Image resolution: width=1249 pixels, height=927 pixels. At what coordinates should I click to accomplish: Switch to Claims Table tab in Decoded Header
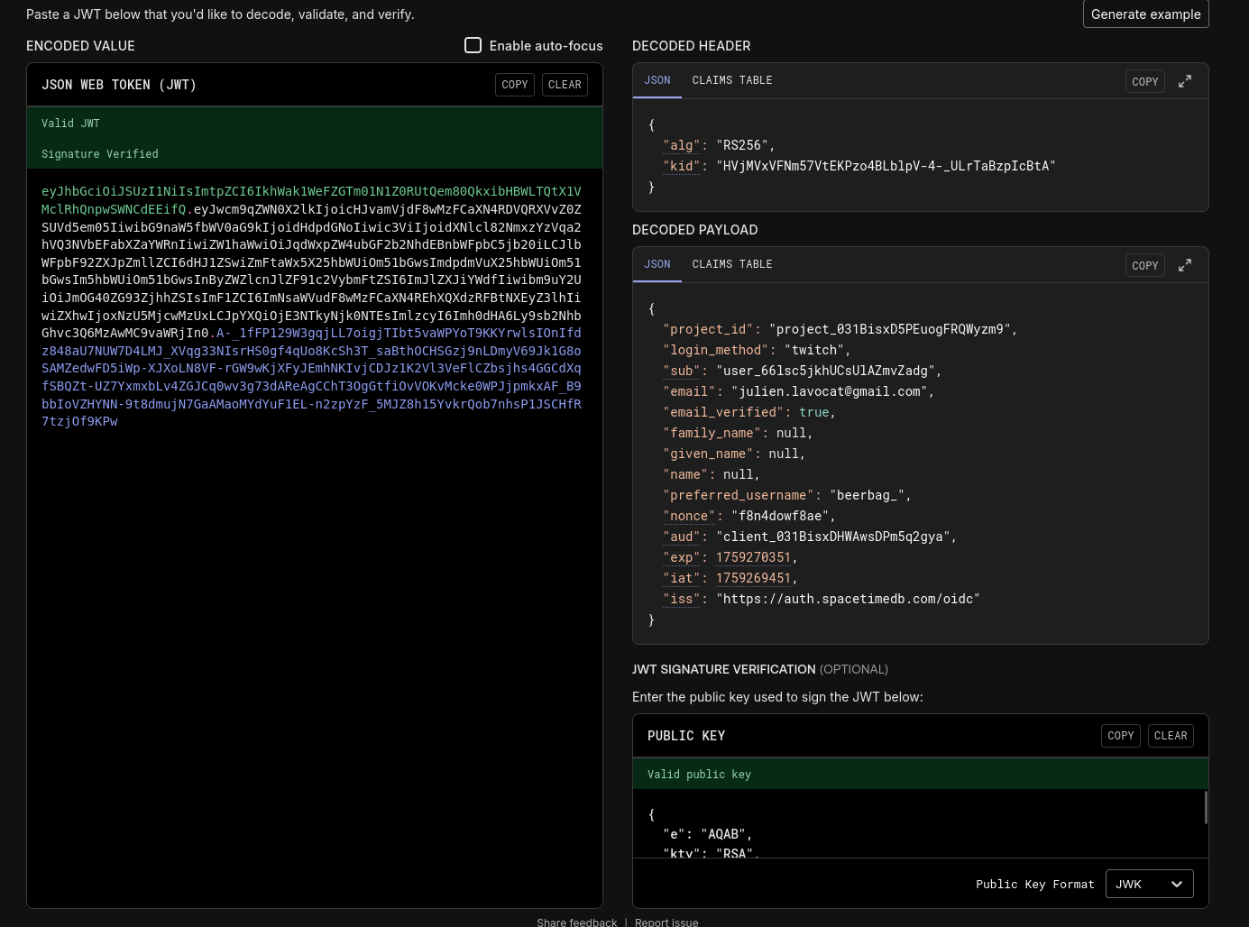731,80
